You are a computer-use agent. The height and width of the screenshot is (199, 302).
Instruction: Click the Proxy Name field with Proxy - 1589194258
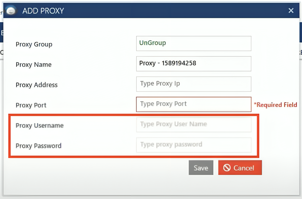click(x=194, y=63)
